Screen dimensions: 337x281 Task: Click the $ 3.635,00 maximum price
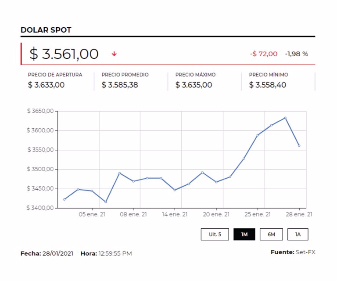pyautogui.click(x=194, y=85)
